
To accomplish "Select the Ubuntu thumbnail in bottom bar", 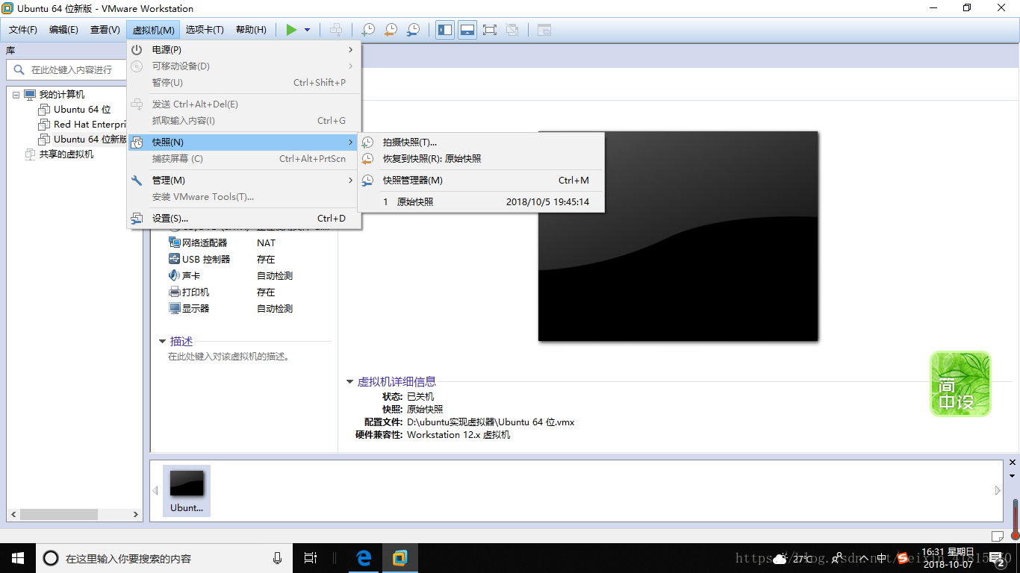I will pos(187,490).
